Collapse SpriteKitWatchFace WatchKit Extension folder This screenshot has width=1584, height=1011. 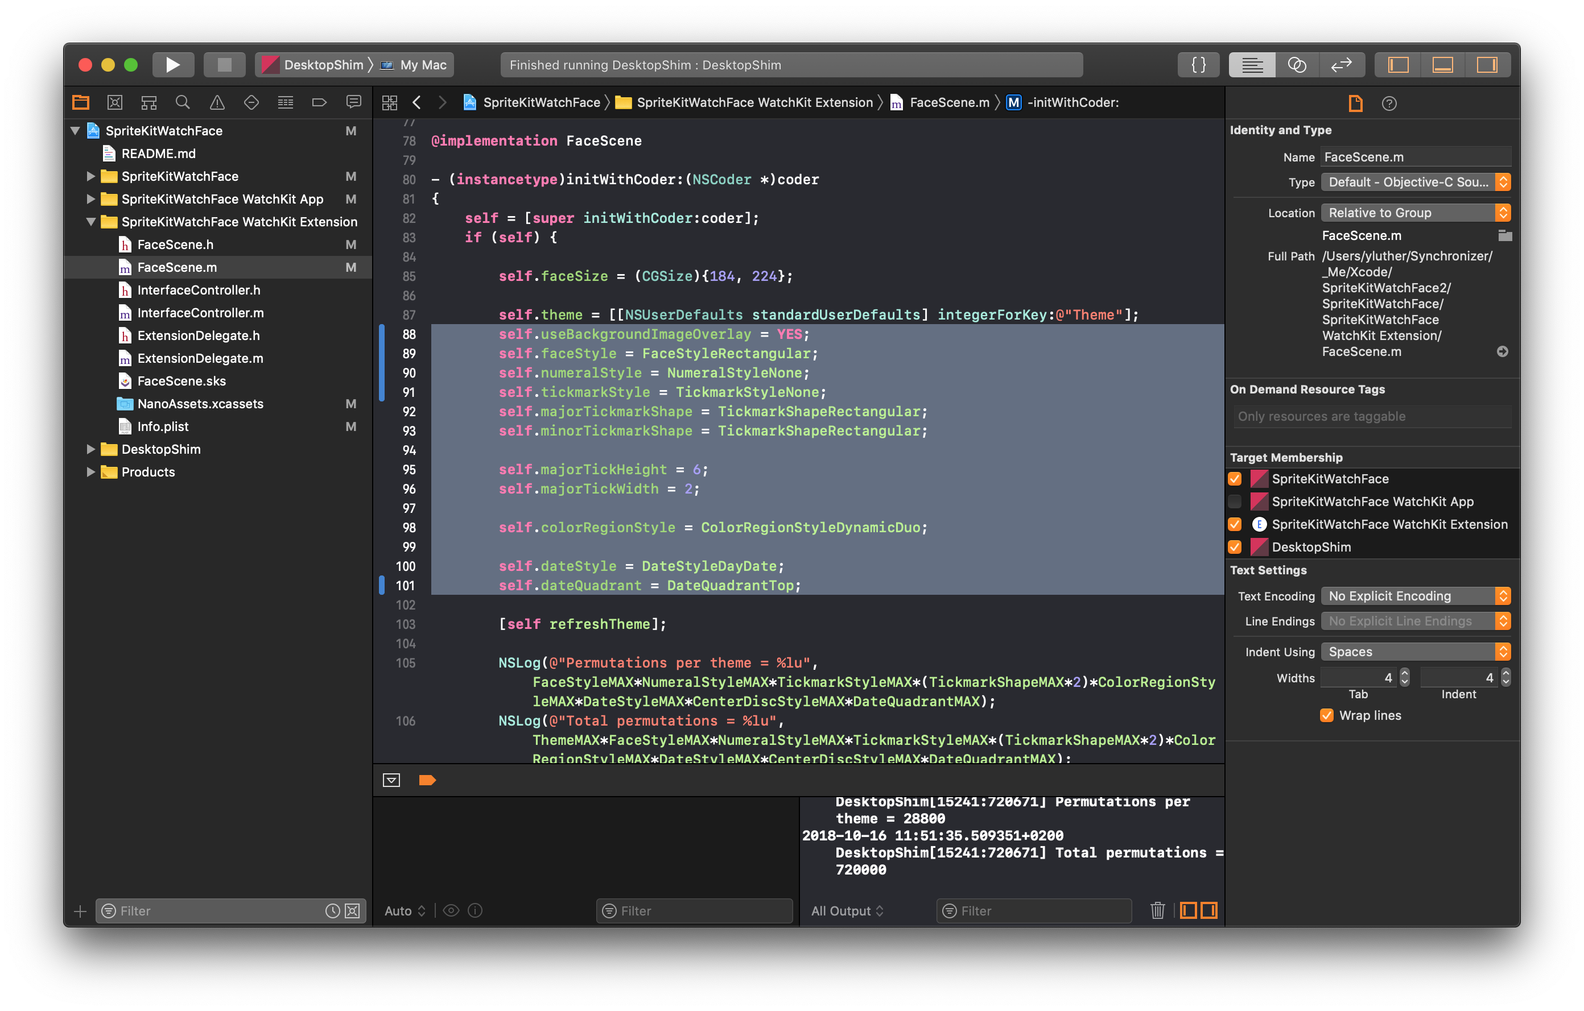click(x=91, y=222)
